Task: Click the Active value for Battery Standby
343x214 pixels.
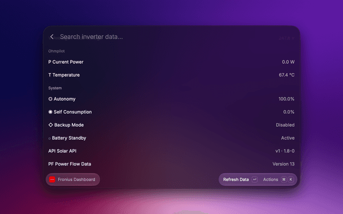Action: pyautogui.click(x=288, y=138)
